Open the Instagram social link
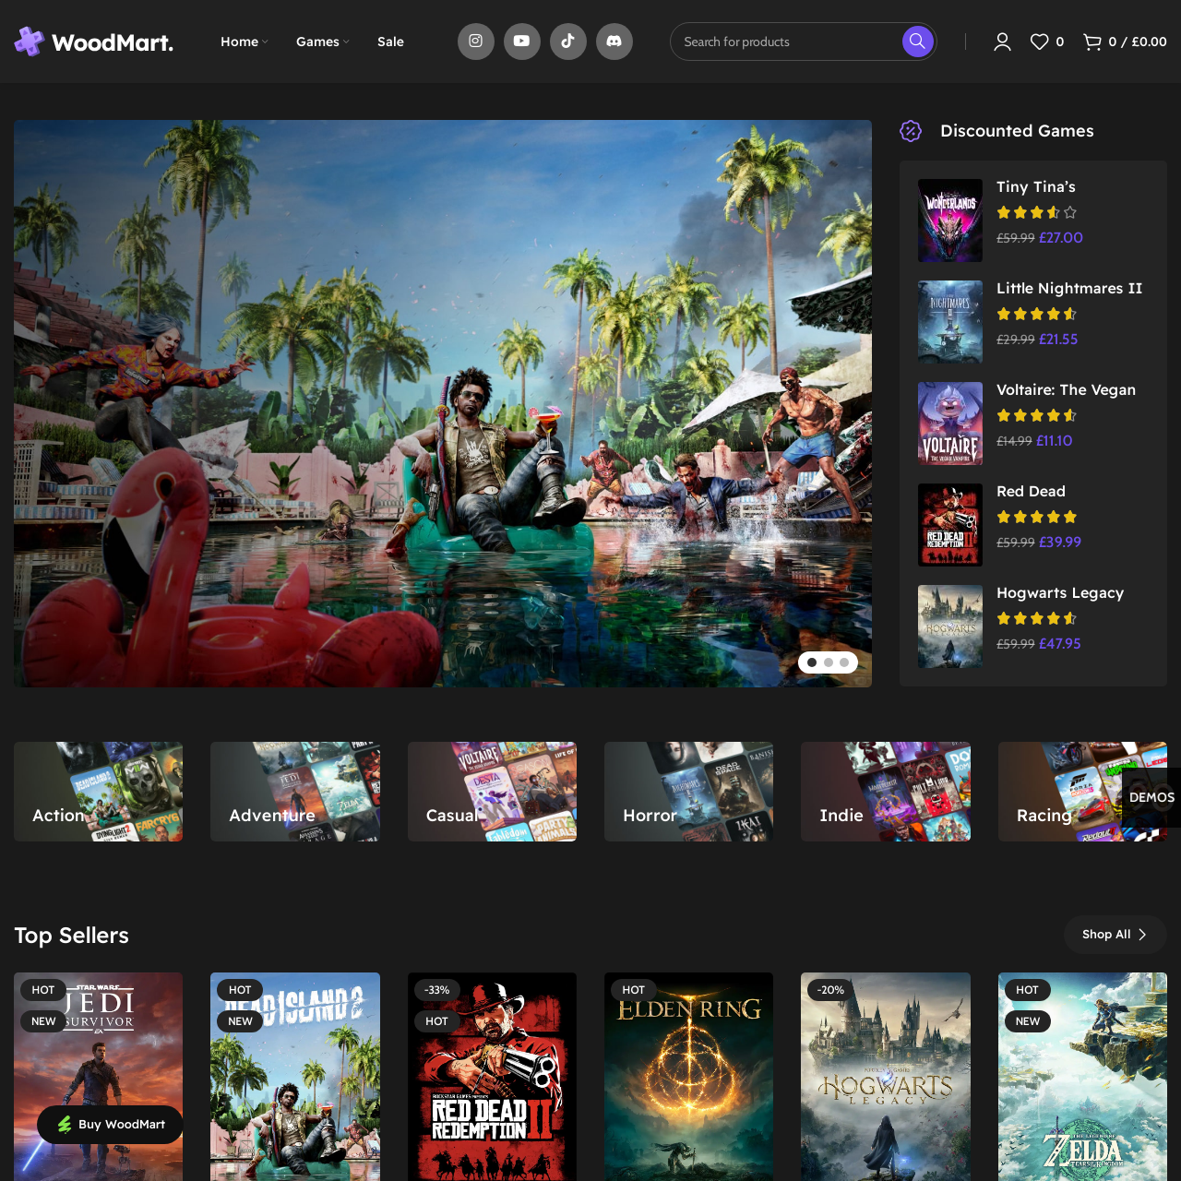 pos(476,42)
